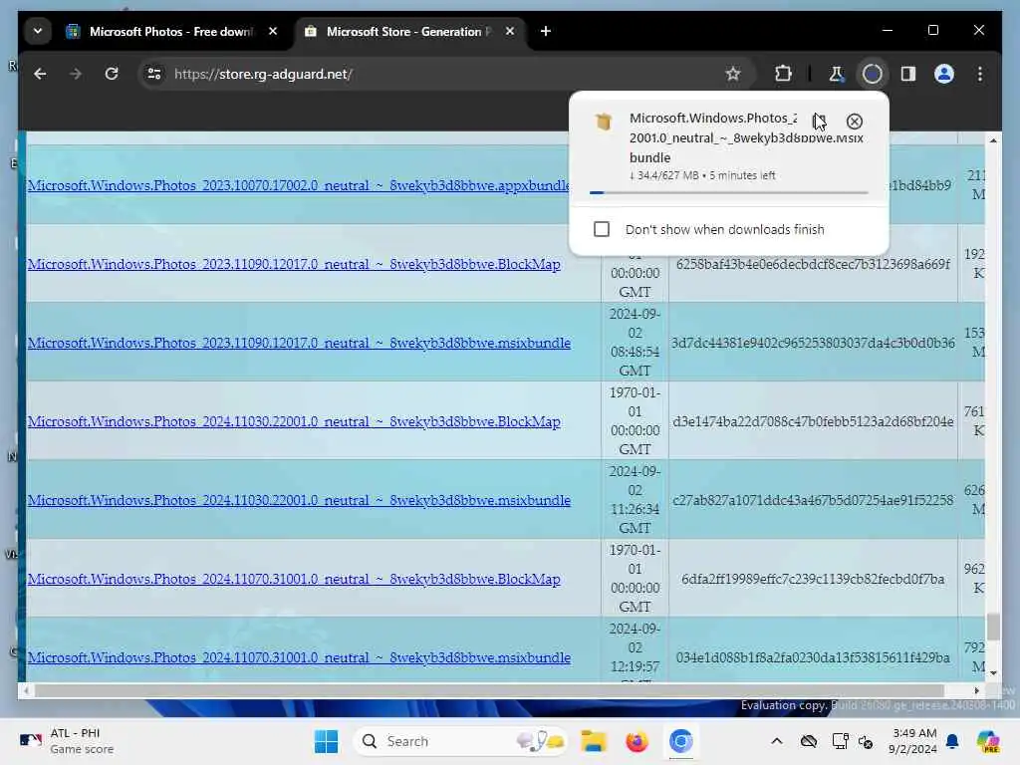
Task: Open the notification bell
Action: point(952,741)
